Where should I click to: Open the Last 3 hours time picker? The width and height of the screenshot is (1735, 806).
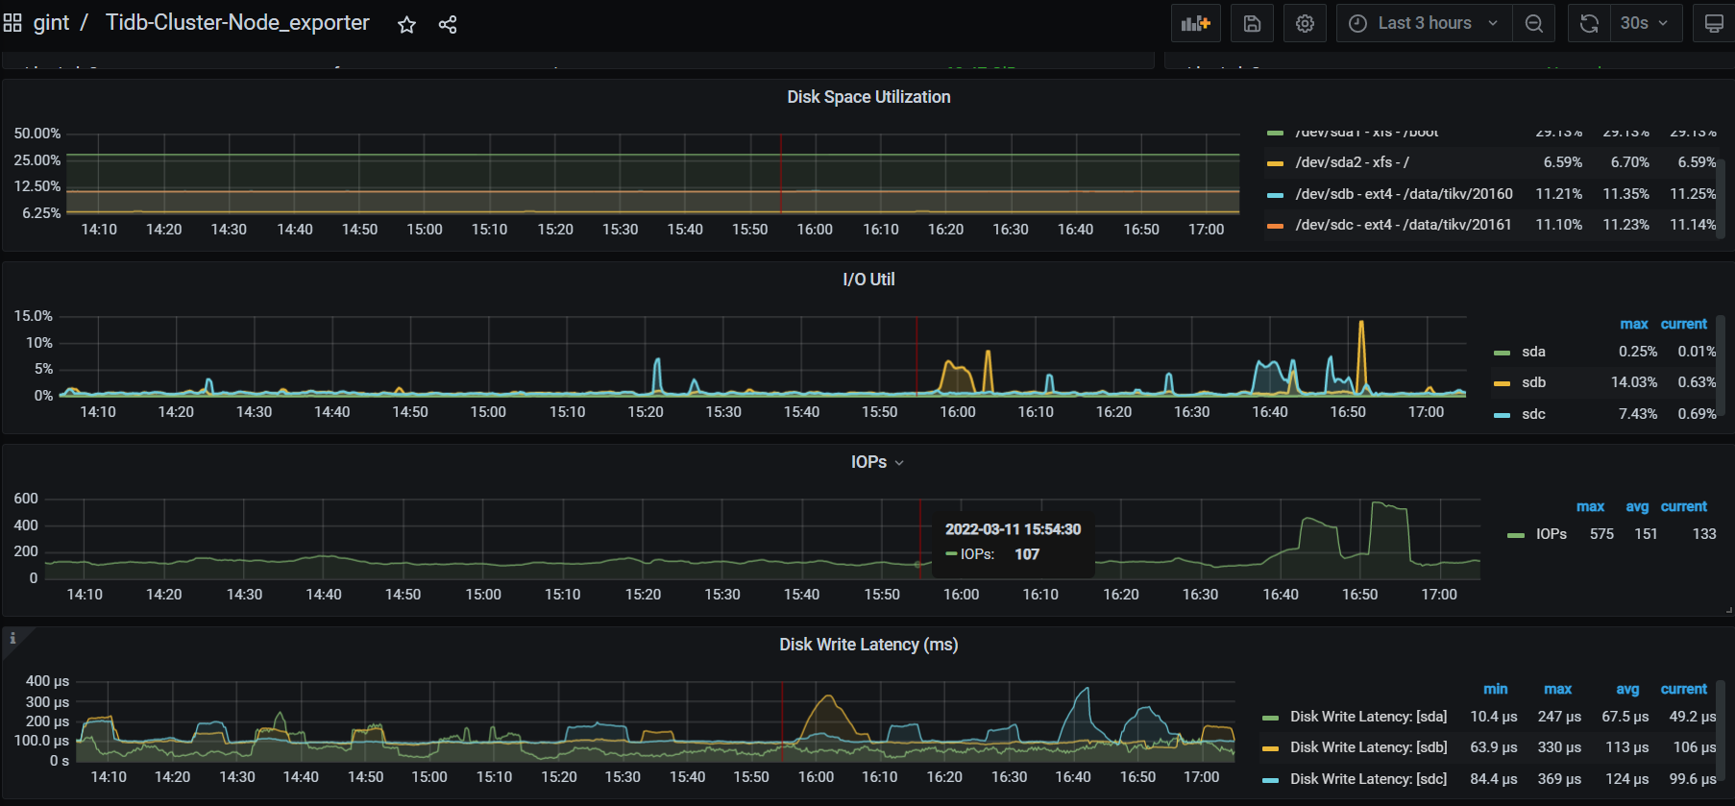coord(1424,23)
